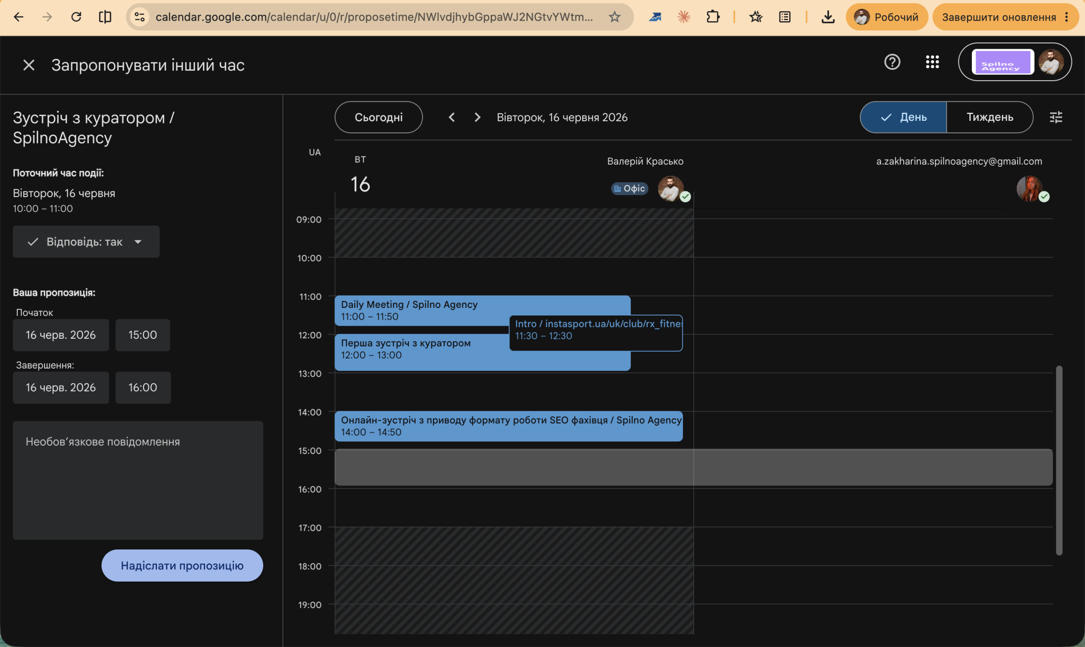
Task: Open reading list panel icon
Action: [785, 17]
